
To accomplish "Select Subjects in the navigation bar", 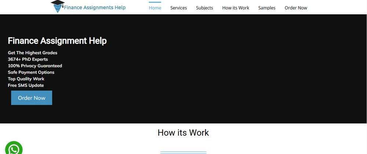I will (x=204, y=8).
